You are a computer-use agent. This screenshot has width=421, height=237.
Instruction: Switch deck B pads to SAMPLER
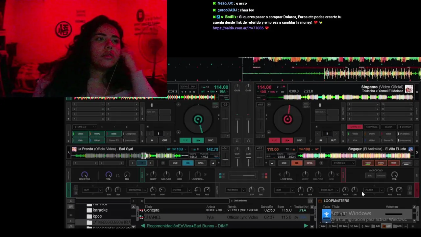[405, 127]
